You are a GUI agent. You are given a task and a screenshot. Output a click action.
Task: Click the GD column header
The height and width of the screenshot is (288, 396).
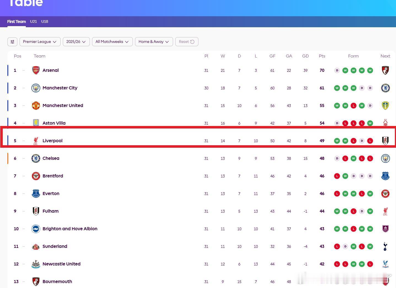305,56
